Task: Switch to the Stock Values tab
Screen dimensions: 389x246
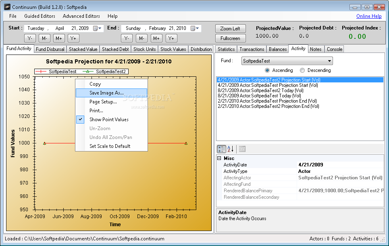Action: point(173,49)
